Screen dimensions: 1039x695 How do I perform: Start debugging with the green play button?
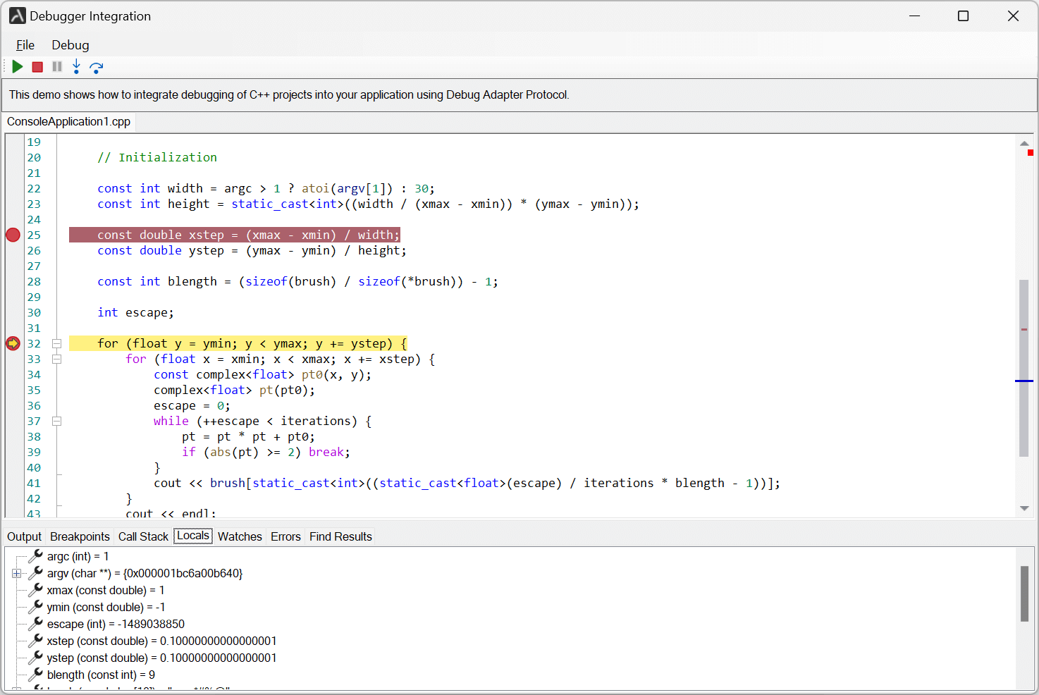(18, 67)
